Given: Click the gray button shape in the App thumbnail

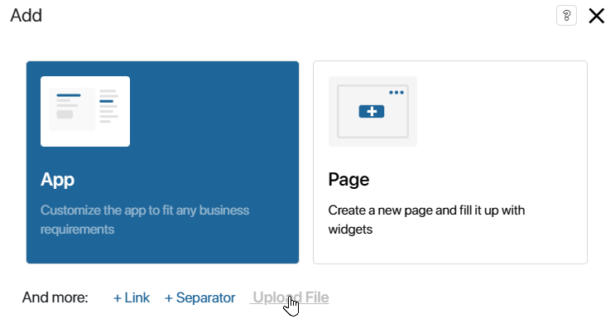Looking at the screenshot, I should (x=65, y=114).
